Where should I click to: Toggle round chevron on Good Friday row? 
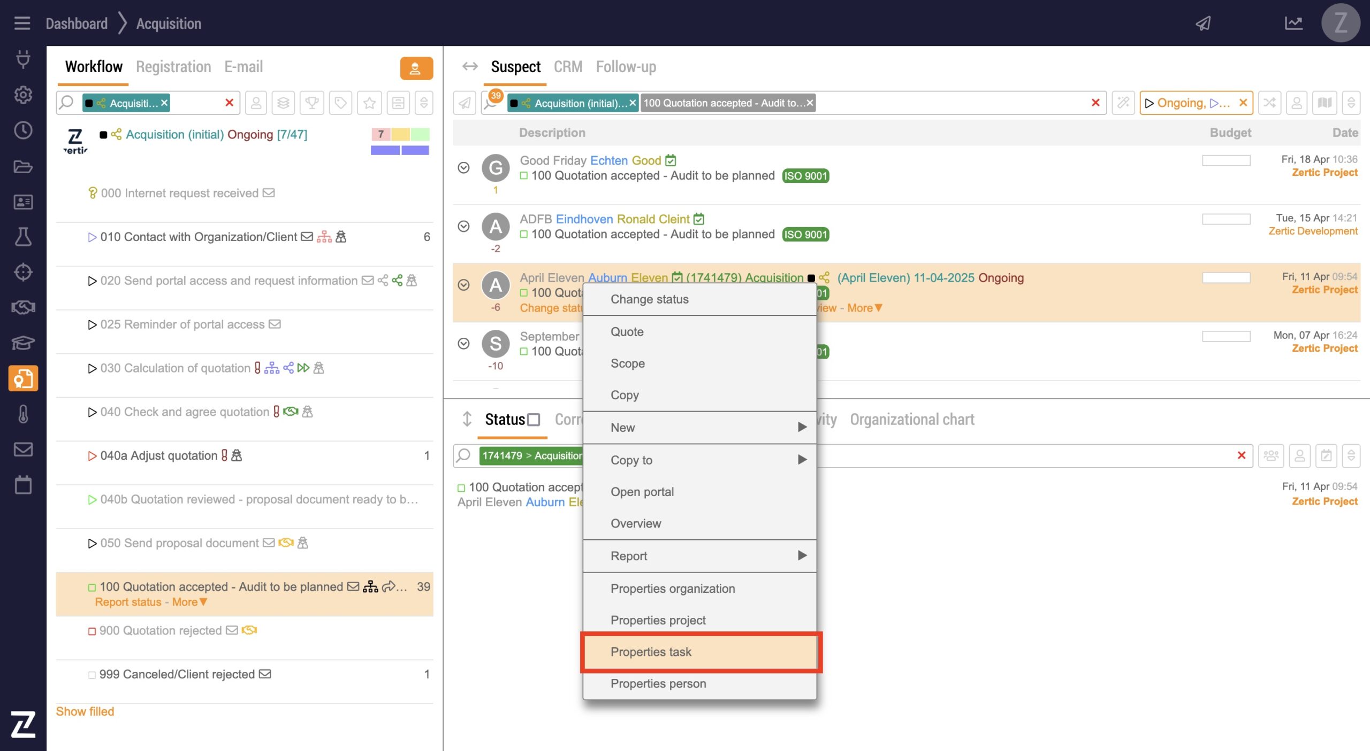(463, 168)
